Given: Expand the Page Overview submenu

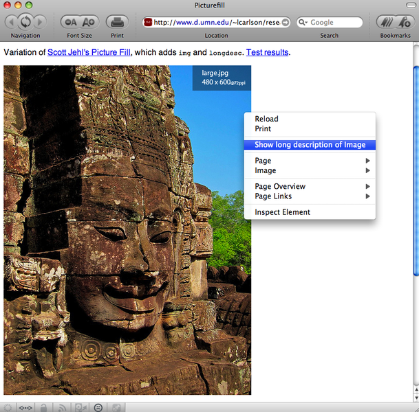Looking at the screenshot, I should pyautogui.click(x=310, y=186).
